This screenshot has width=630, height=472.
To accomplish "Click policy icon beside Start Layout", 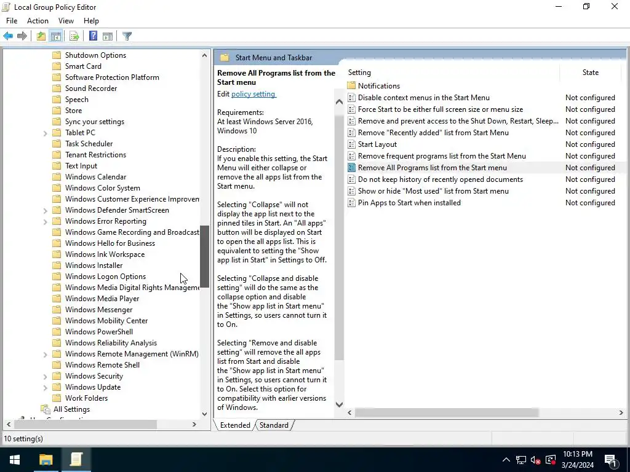I will (x=351, y=144).
